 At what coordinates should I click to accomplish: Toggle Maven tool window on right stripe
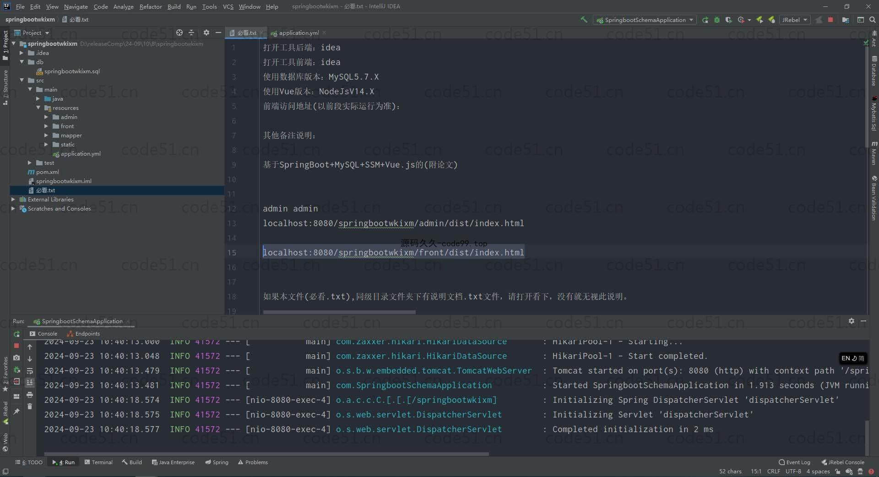tap(874, 153)
